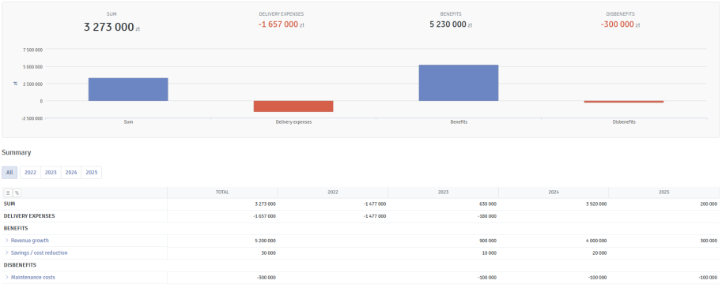Expand the Maintenance costs row chevron

(6, 278)
